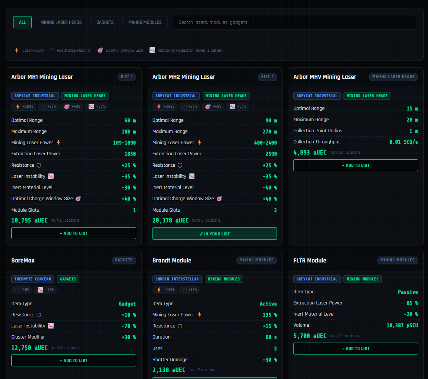Click Thermyte Concern tag on BoreMax
Screen dimensions: 428x379
pos(32,279)
